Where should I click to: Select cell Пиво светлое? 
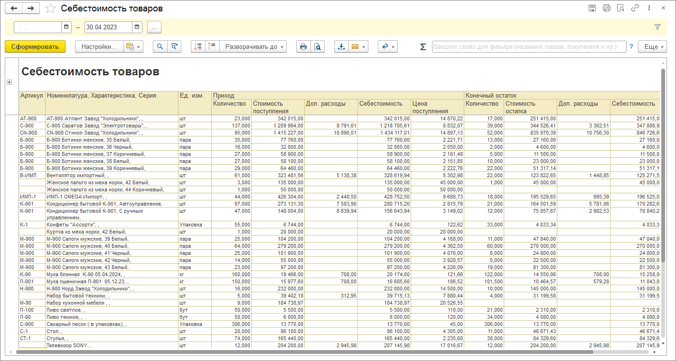pyautogui.click(x=112, y=310)
